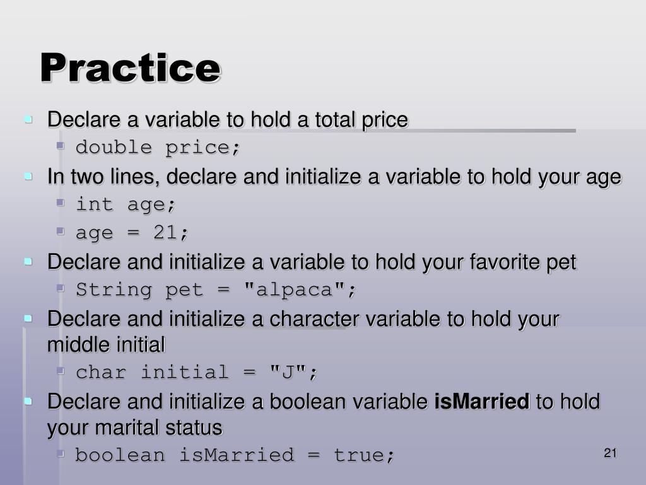Click sub-bullet before 'char initial' line
646x485 pixels.
coord(61,370)
